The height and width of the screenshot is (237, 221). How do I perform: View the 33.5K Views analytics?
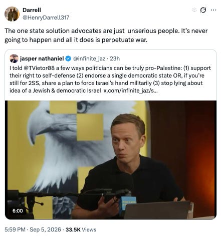tap(81, 229)
